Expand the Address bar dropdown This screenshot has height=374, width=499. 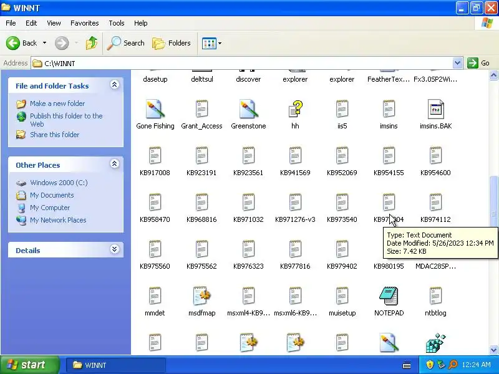click(x=457, y=63)
